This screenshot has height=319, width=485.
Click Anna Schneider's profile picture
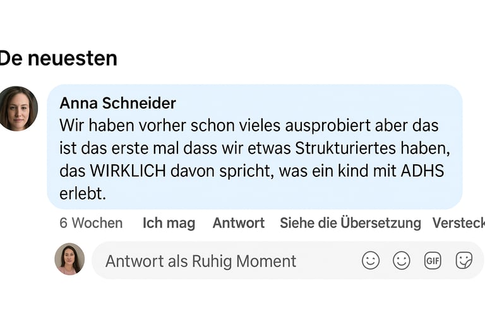[18, 109]
